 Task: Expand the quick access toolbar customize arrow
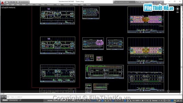pos(29,2)
